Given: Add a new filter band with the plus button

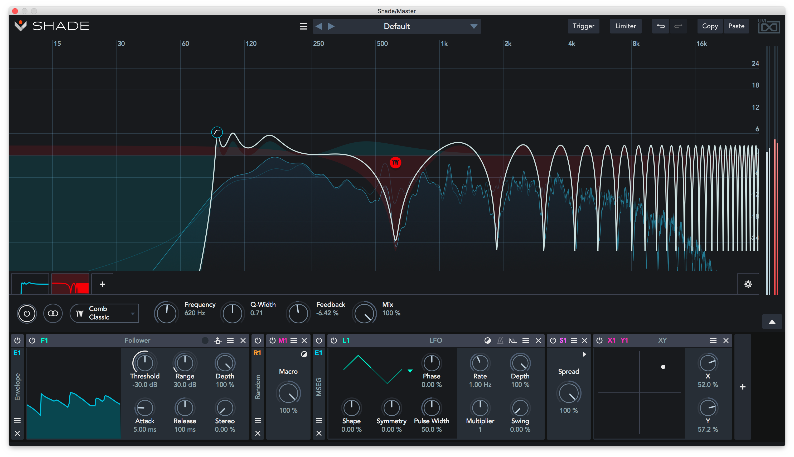Looking at the screenshot, I should [102, 284].
